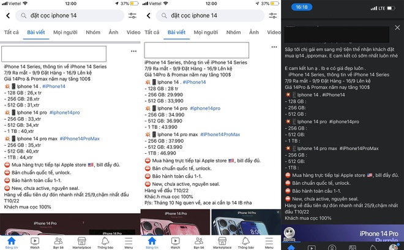Select 'Mọi người' tab in middle screen

click(206, 32)
